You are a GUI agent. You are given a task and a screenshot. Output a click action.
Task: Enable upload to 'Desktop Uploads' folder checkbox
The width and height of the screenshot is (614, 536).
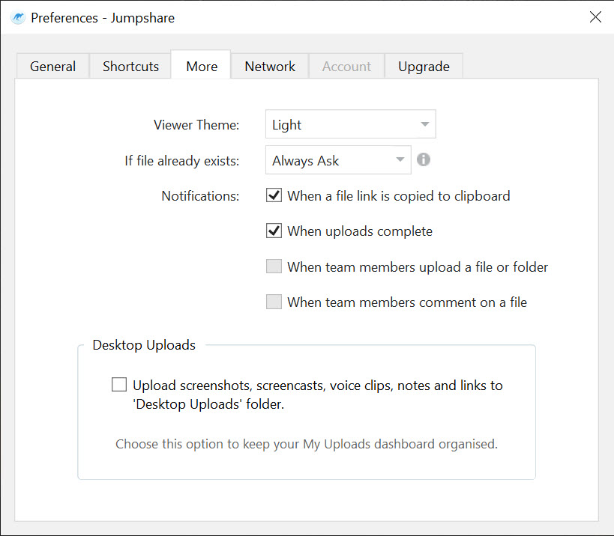tap(119, 384)
